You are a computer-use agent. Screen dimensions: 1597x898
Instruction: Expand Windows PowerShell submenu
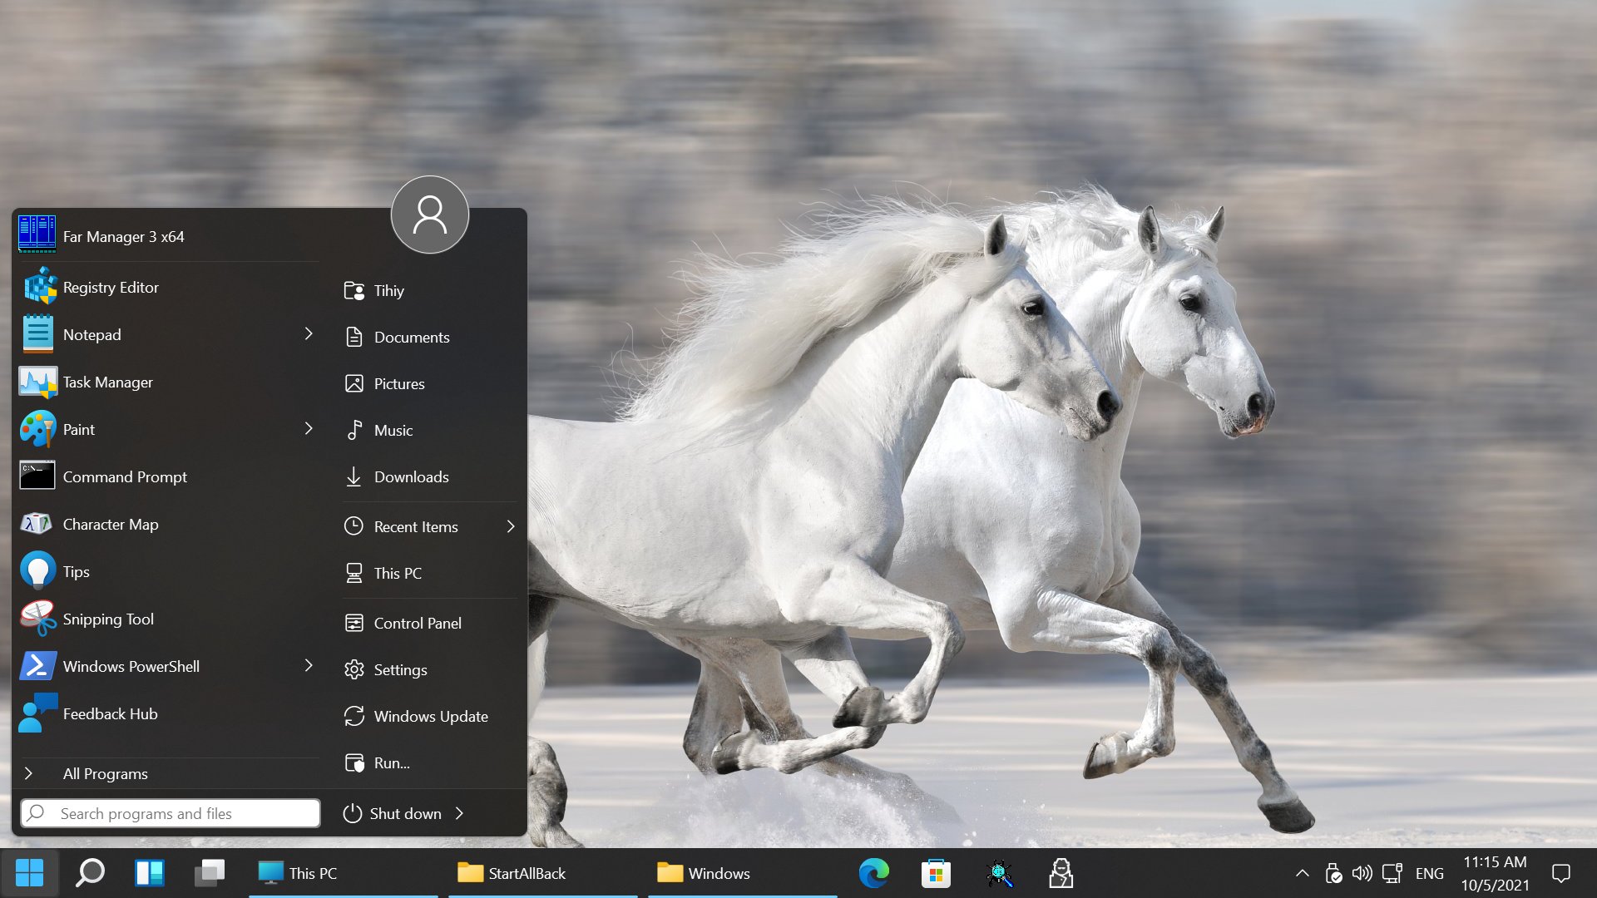coord(309,665)
